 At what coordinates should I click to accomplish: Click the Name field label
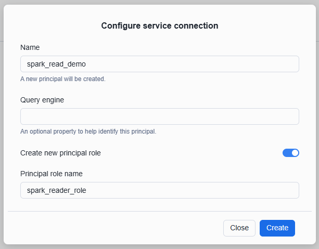[x=30, y=47]
